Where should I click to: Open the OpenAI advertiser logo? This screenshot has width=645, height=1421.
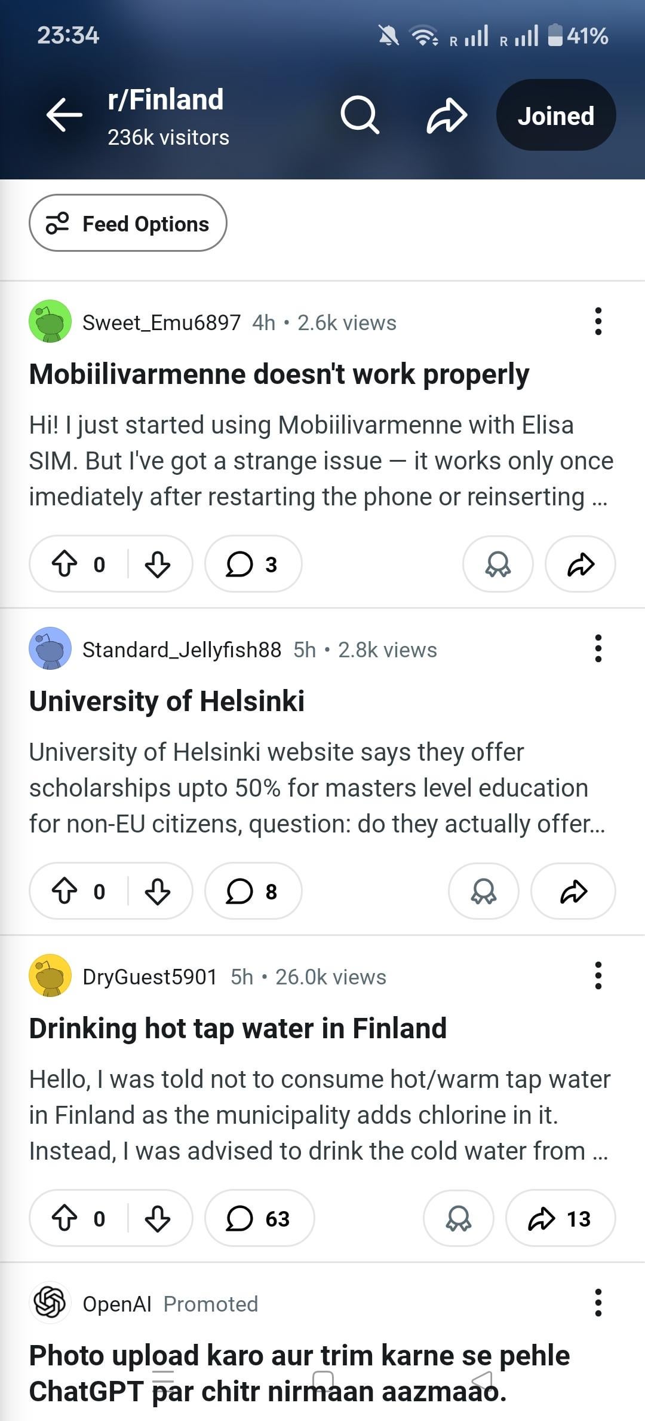coord(50,1303)
